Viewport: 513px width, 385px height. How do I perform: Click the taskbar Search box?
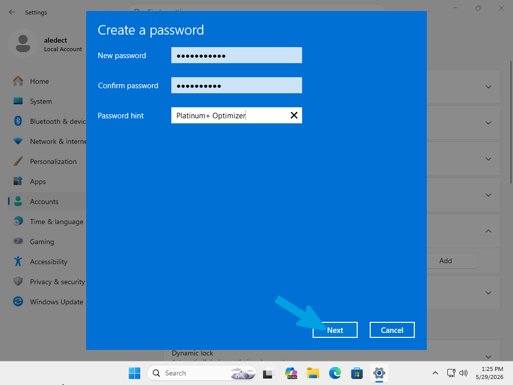pos(202,373)
